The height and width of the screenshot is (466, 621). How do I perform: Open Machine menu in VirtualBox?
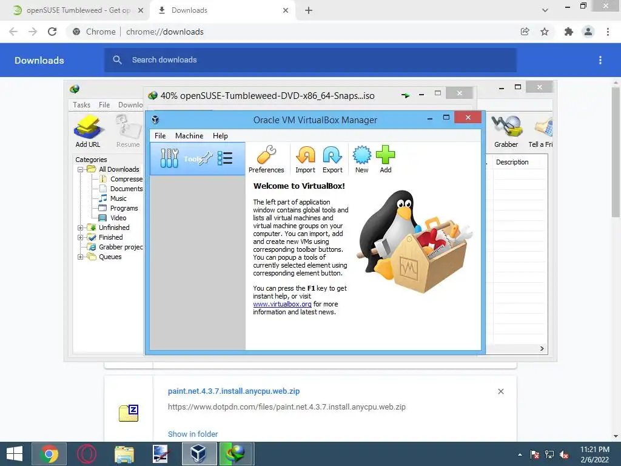click(189, 135)
